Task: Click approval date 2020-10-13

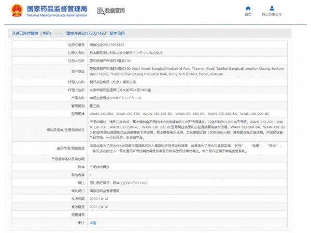Action: click(100, 198)
